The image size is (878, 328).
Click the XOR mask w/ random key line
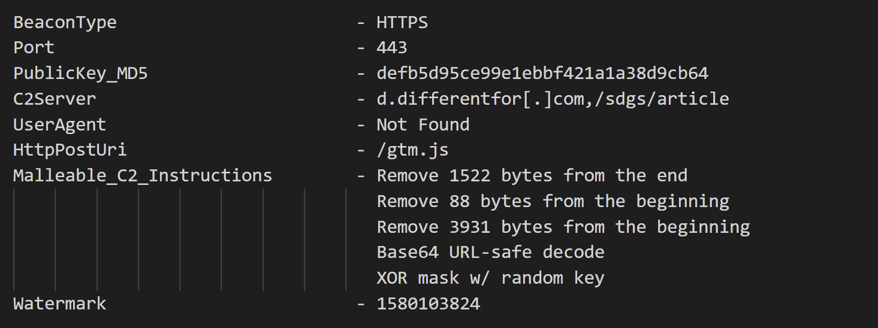click(x=490, y=278)
